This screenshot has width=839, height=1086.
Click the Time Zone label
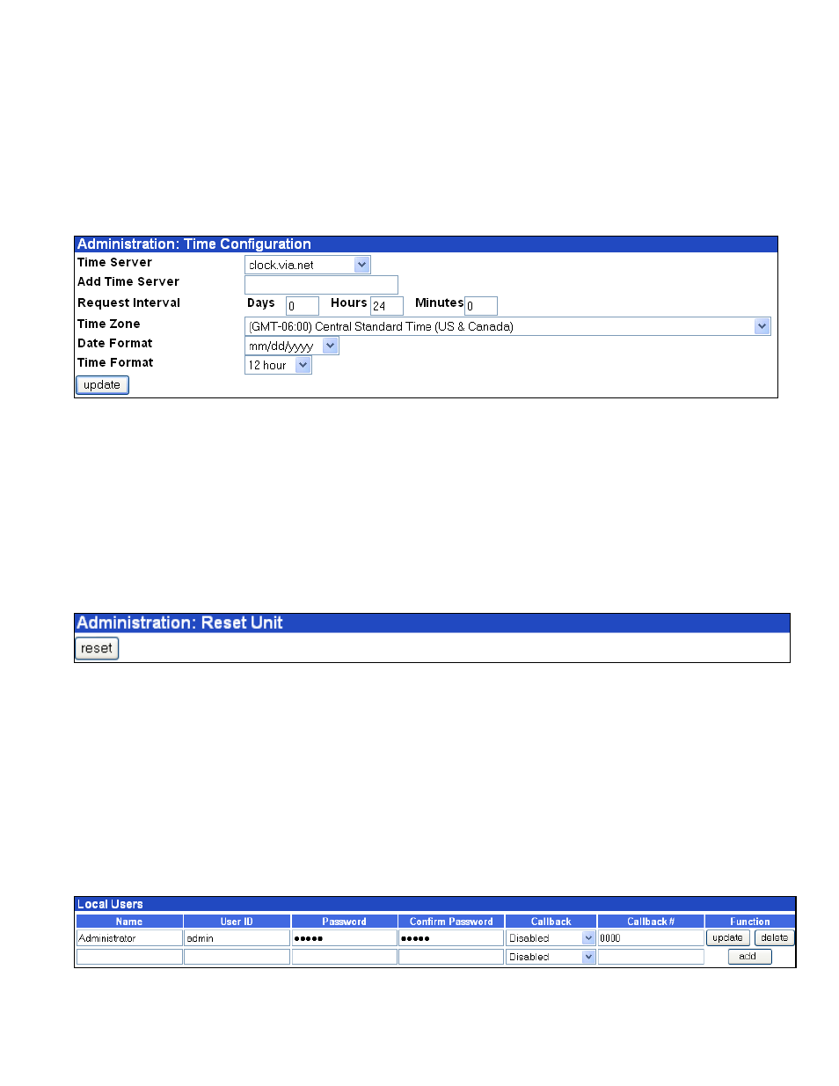coord(109,324)
